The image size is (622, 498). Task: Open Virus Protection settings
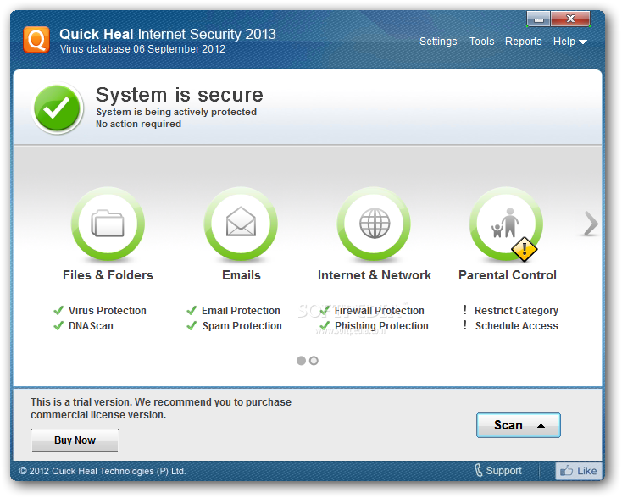[108, 311]
